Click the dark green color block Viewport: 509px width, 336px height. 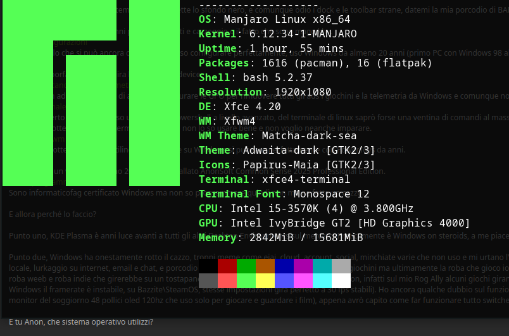click(246, 266)
